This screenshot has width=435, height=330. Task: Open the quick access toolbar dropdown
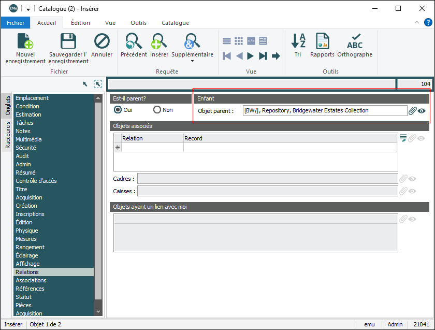click(28, 9)
